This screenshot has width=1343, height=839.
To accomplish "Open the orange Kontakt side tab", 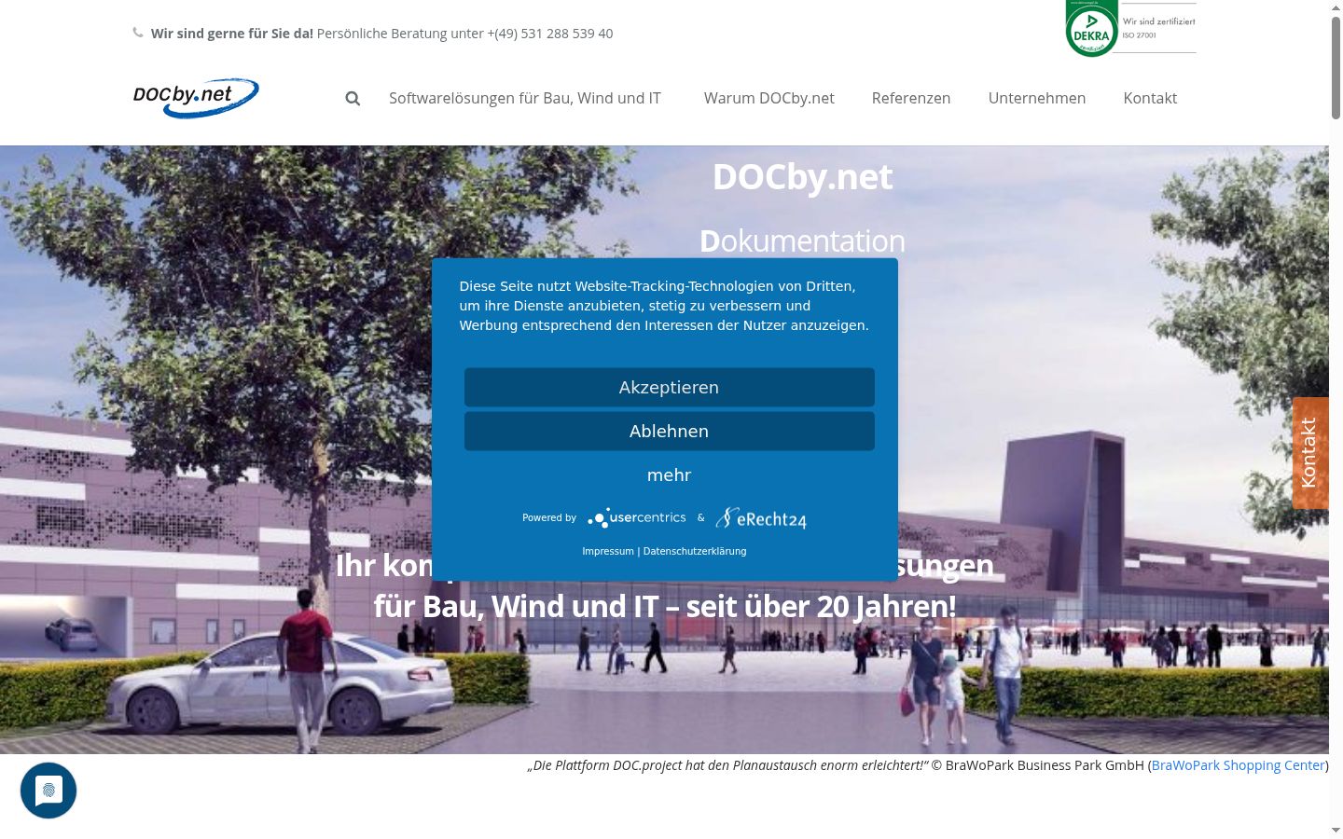I will click(1310, 453).
